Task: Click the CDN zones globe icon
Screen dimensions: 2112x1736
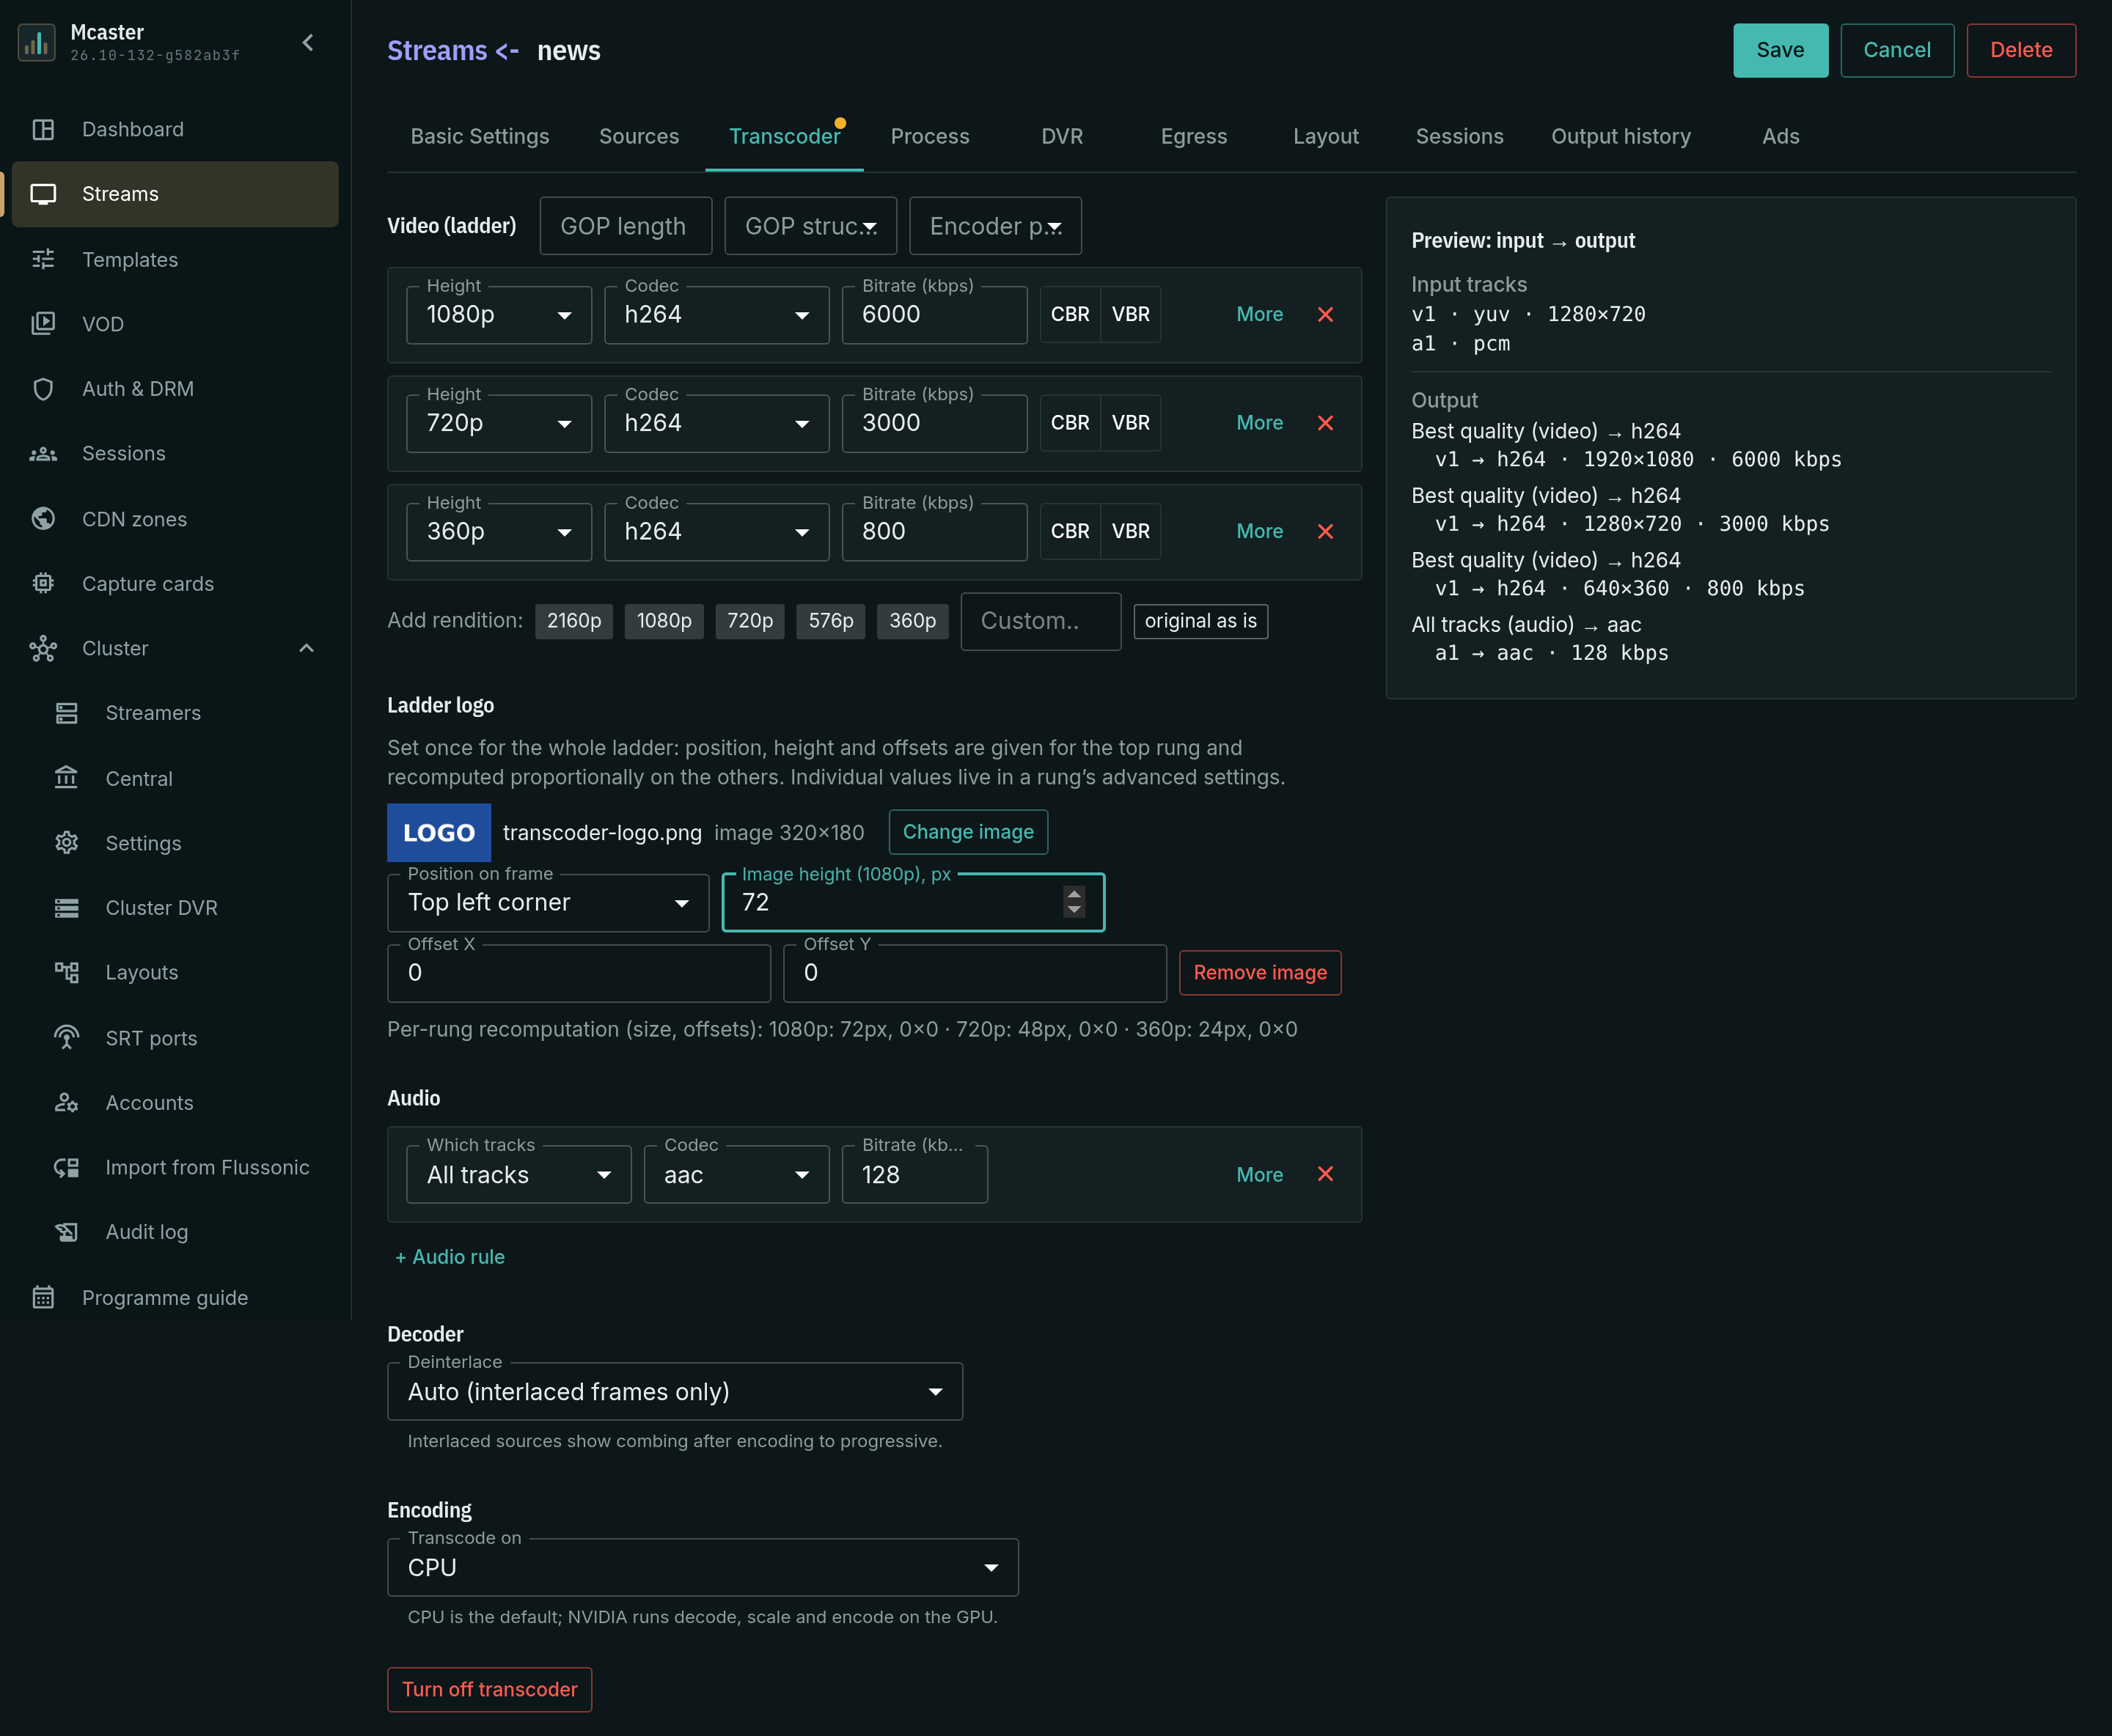Action: tap(43, 518)
